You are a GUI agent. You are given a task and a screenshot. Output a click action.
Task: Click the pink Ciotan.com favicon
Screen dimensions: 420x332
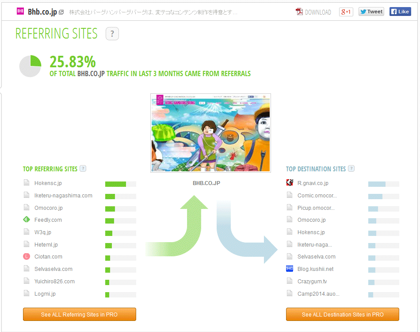(26, 257)
